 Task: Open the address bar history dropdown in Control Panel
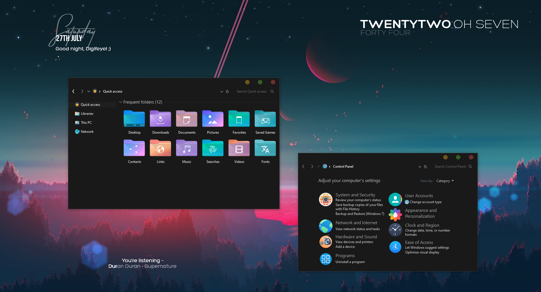pyautogui.click(x=420, y=167)
